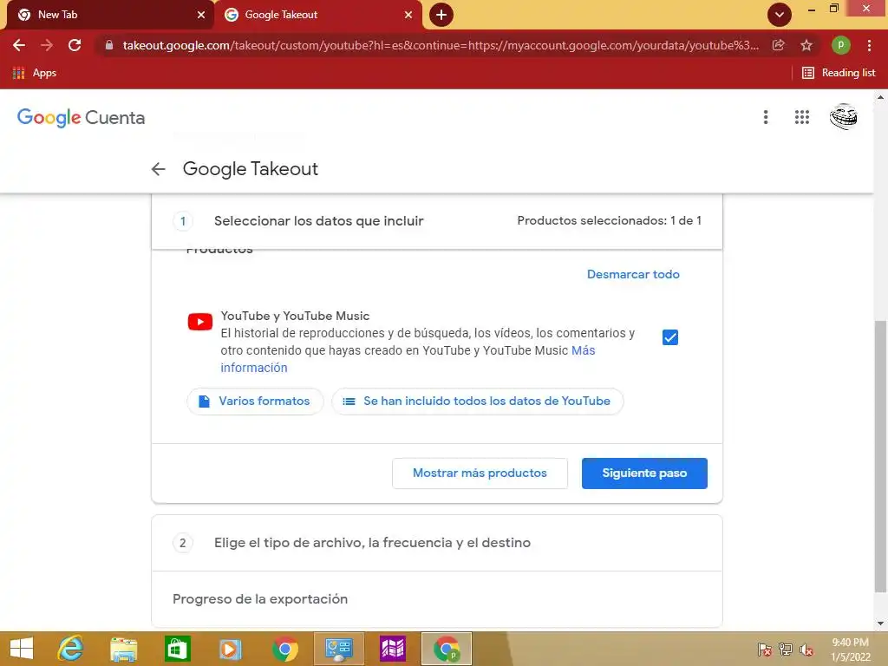Click the share page icon in address bar
Image resolution: width=888 pixels, height=666 pixels.
779,45
